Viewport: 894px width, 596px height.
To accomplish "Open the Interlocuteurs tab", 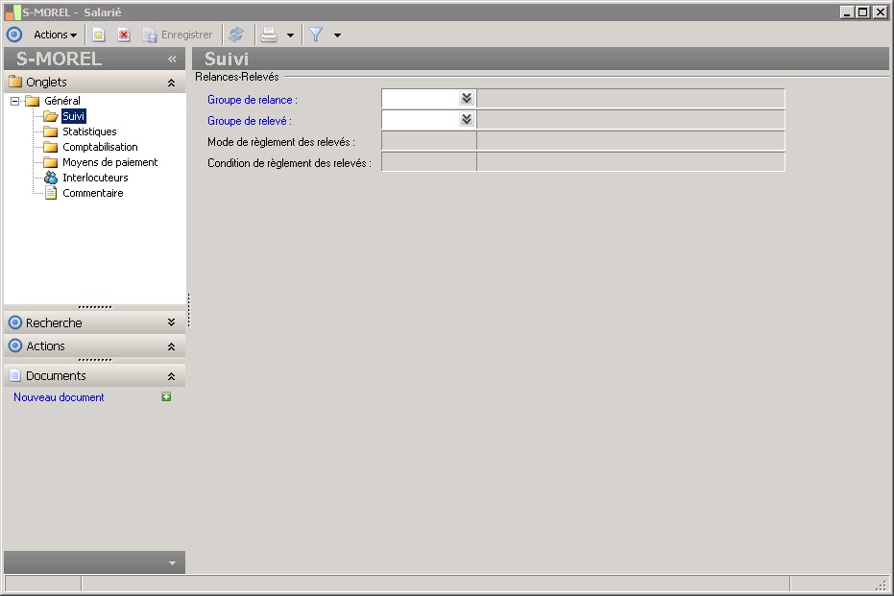I will click(x=95, y=178).
